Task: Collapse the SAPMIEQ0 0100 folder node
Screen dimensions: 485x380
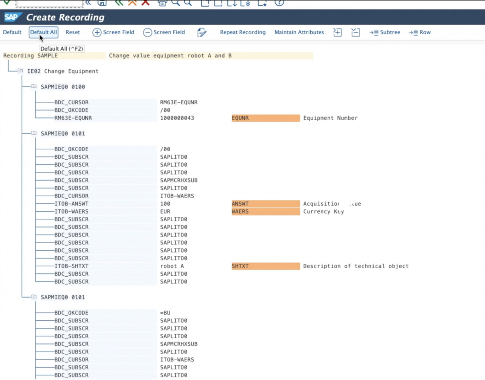Action: click(34, 87)
